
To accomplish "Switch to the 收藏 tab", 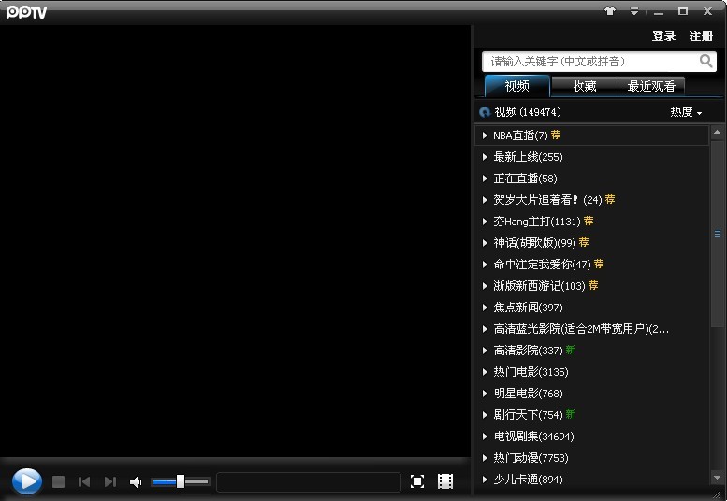I will tap(584, 86).
